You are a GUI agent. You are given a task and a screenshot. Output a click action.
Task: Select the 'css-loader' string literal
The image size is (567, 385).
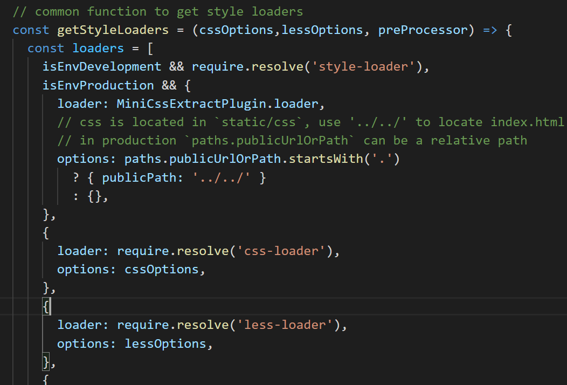point(285,250)
